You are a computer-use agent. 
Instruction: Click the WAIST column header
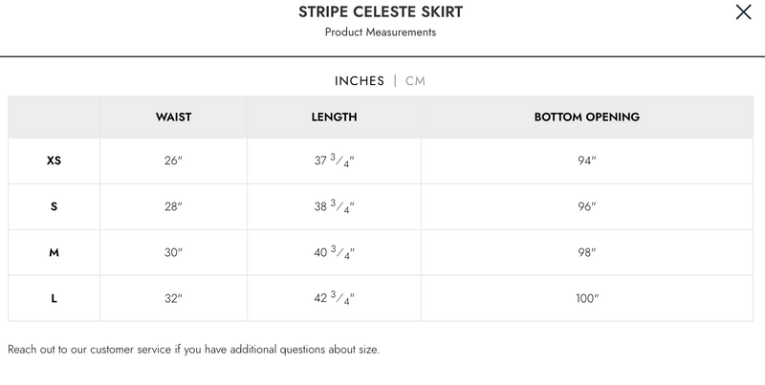(173, 118)
